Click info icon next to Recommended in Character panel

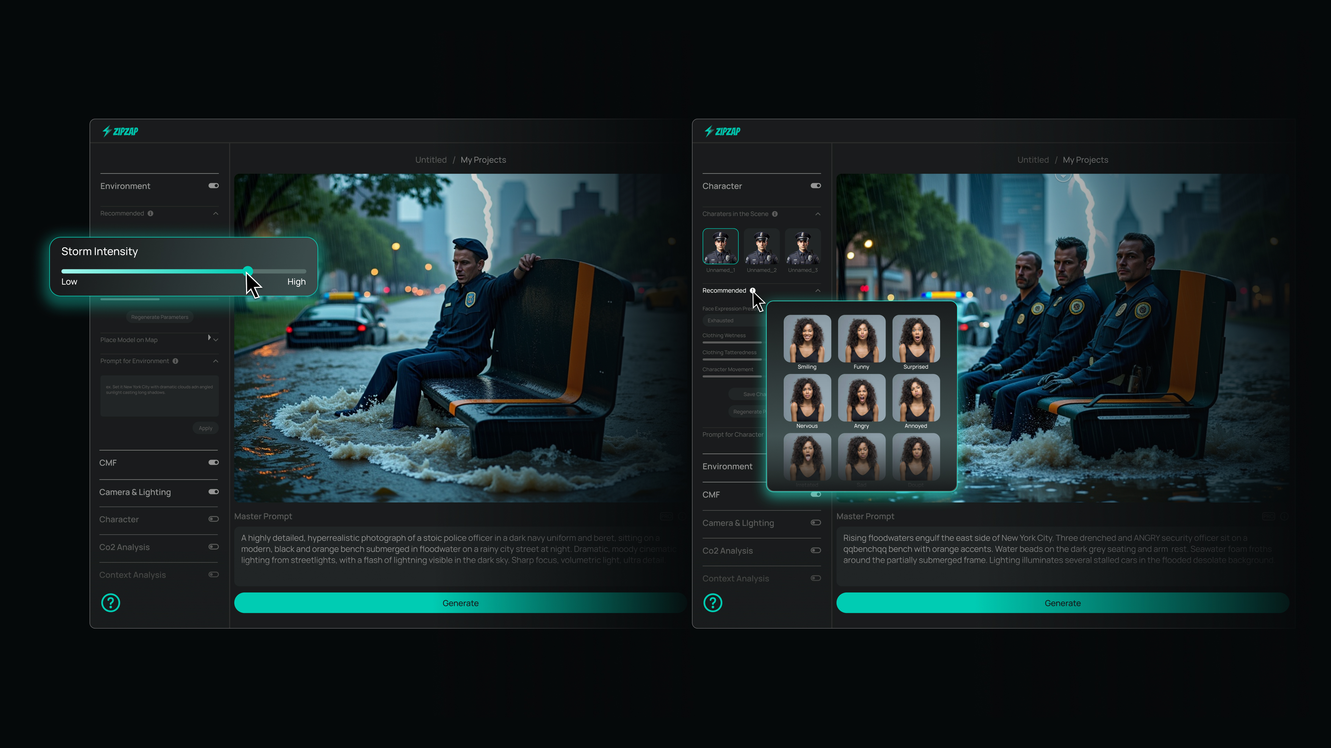tap(752, 290)
